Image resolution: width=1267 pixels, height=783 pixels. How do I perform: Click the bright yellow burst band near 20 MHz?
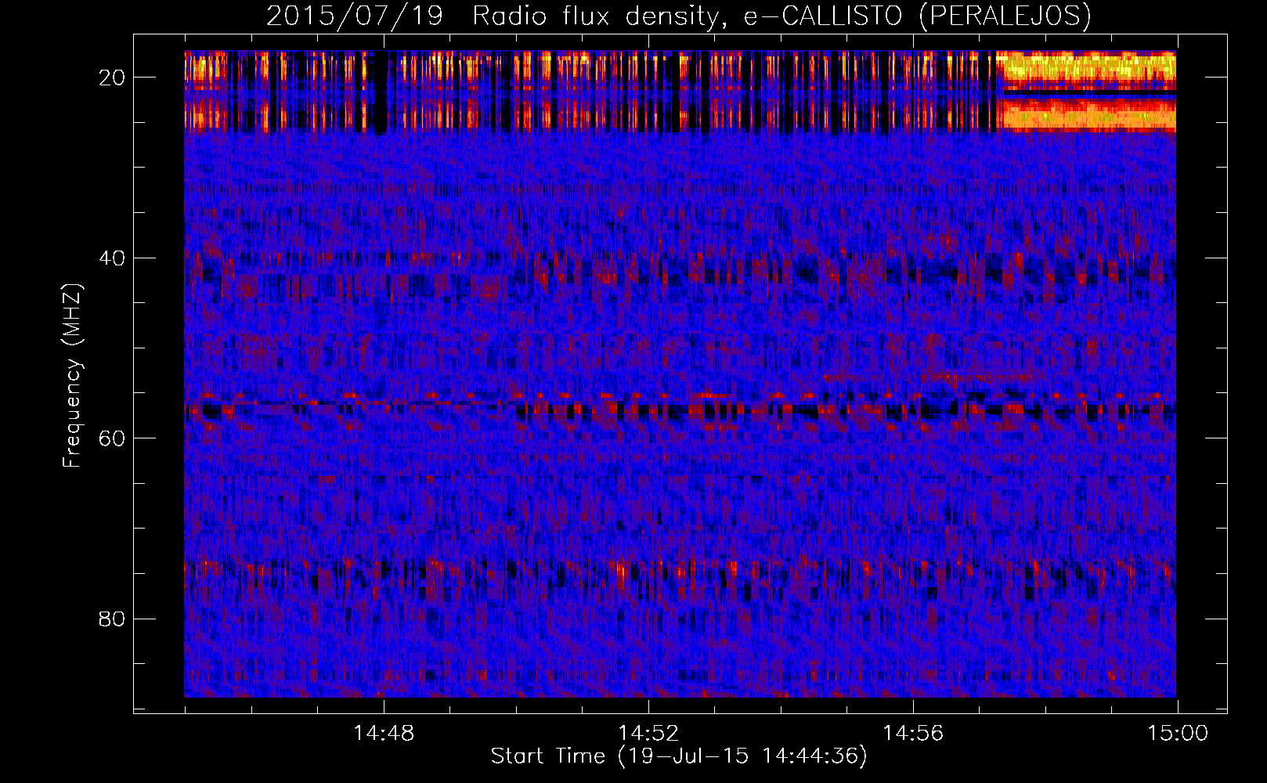point(1088,67)
